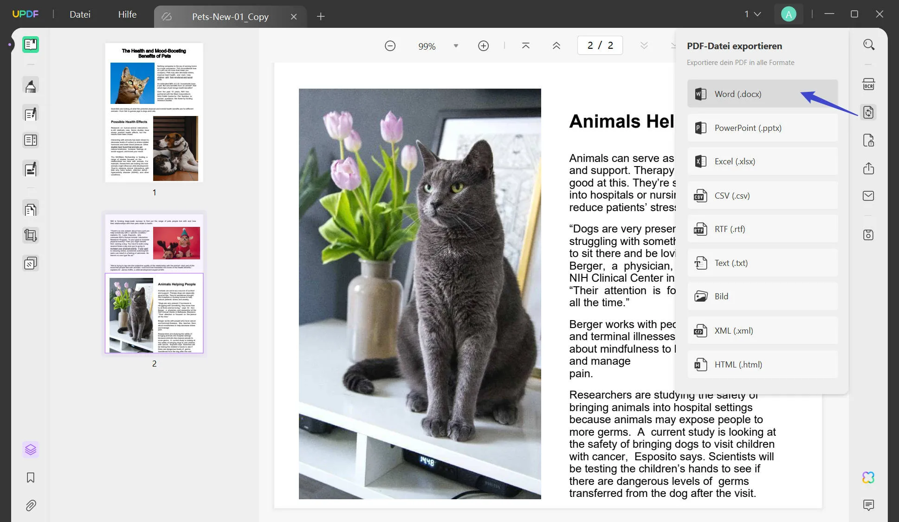
Task: Open the Annotate highlighter tool
Action: tap(31, 85)
